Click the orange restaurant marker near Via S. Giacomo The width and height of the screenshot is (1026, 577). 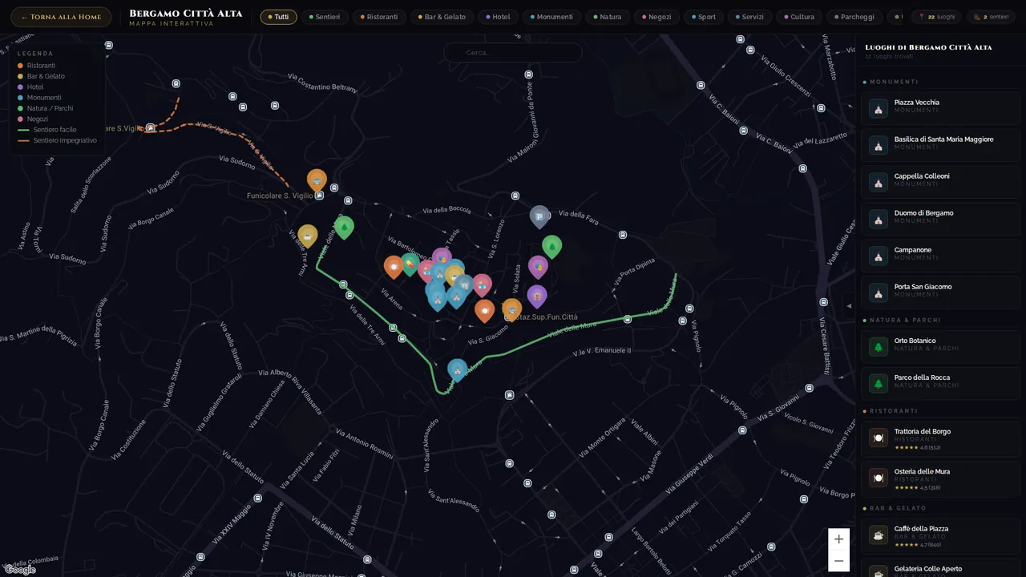coord(485,310)
